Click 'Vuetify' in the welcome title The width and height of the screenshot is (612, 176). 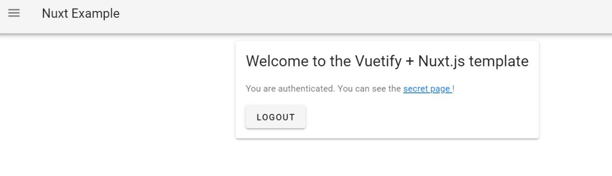pyautogui.click(x=378, y=61)
